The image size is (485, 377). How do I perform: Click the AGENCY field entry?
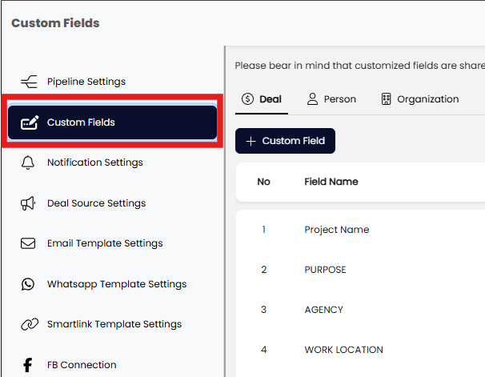pyautogui.click(x=323, y=310)
